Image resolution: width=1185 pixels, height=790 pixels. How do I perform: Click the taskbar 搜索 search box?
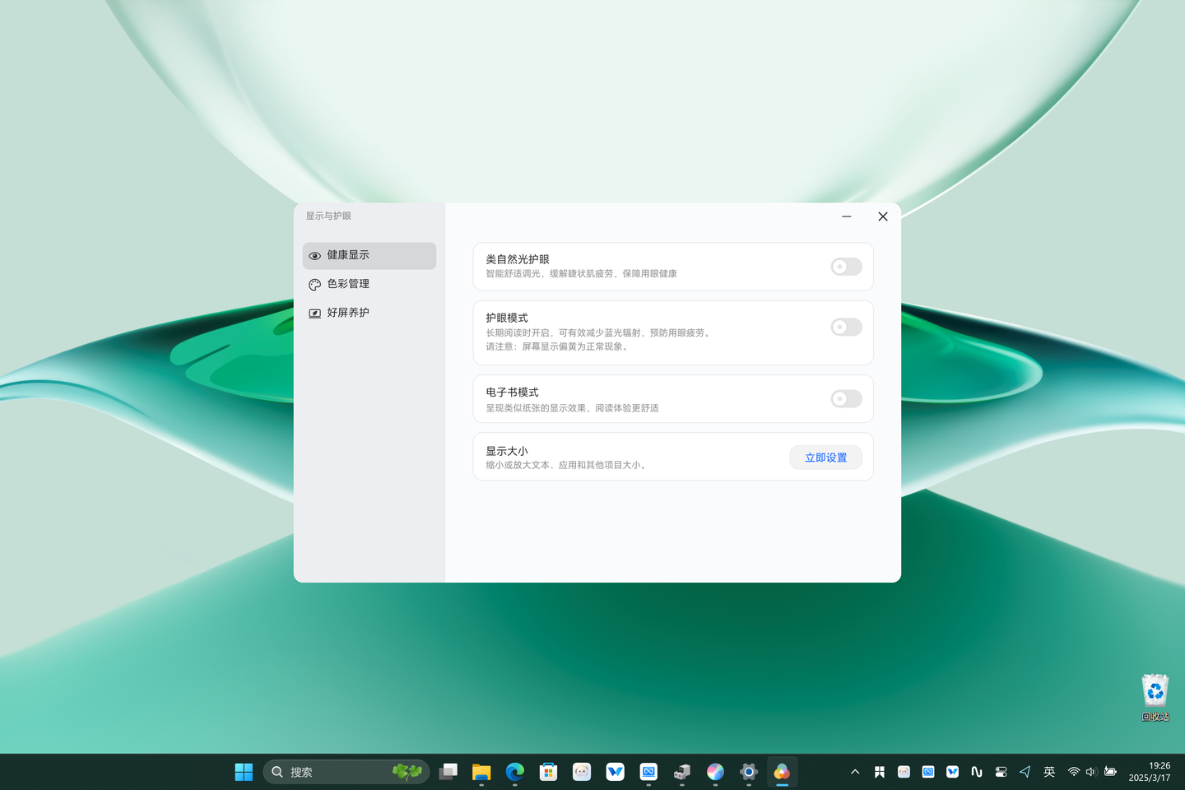(346, 772)
